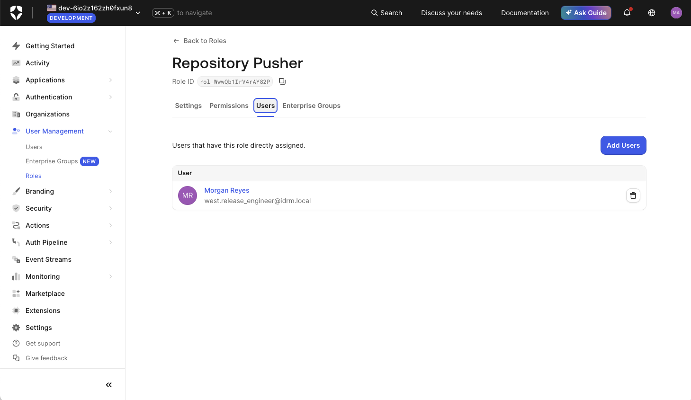The height and width of the screenshot is (400, 691).
Task: Open Search in top bar
Action: click(386, 13)
